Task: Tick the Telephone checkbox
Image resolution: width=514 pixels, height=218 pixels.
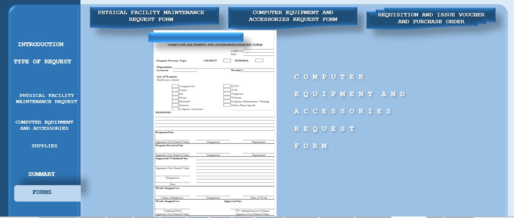Action: pos(227,94)
